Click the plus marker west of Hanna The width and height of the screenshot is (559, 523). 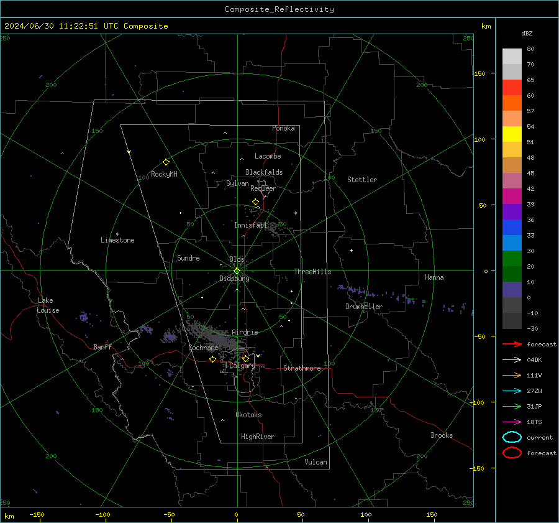coord(351,250)
